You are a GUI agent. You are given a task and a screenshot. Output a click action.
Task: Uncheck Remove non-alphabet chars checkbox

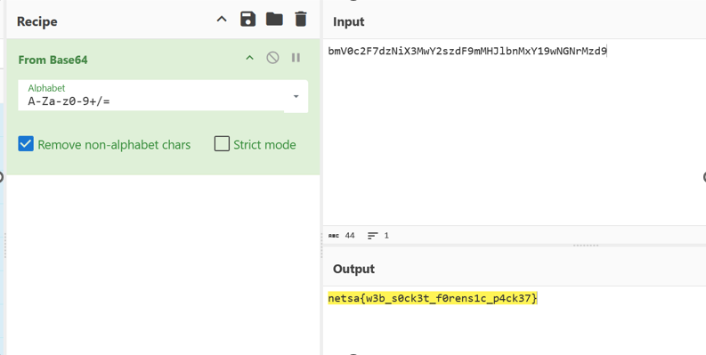click(26, 144)
